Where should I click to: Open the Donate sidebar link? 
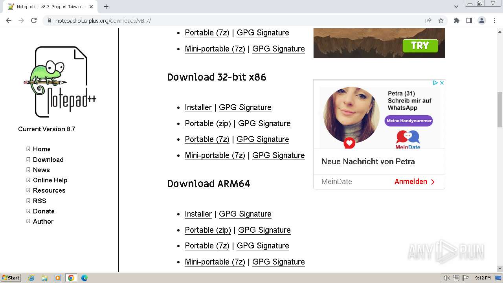[44, 211]
